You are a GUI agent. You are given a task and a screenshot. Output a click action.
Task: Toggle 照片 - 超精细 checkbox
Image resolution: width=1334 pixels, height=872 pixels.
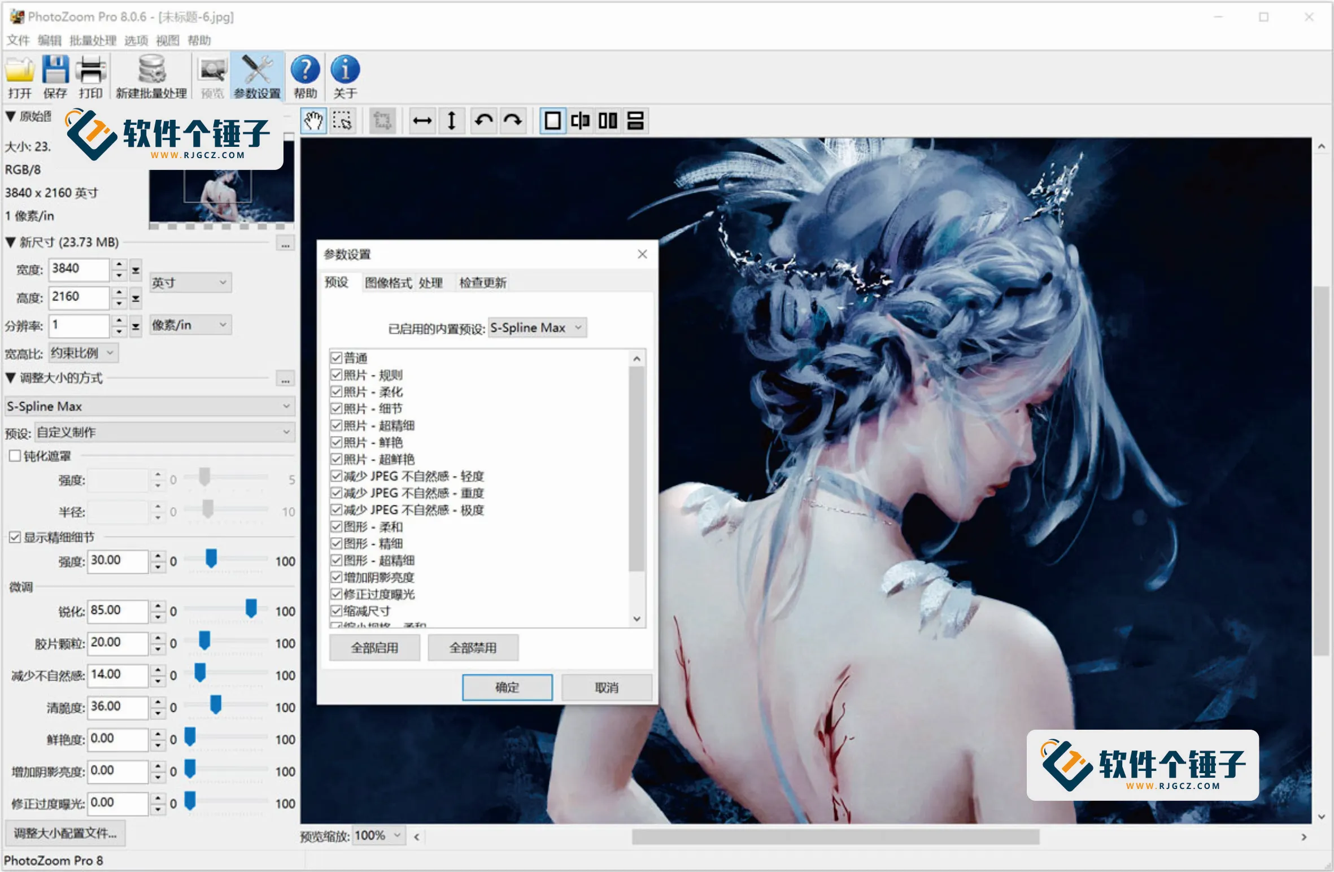tap(337, 425)
